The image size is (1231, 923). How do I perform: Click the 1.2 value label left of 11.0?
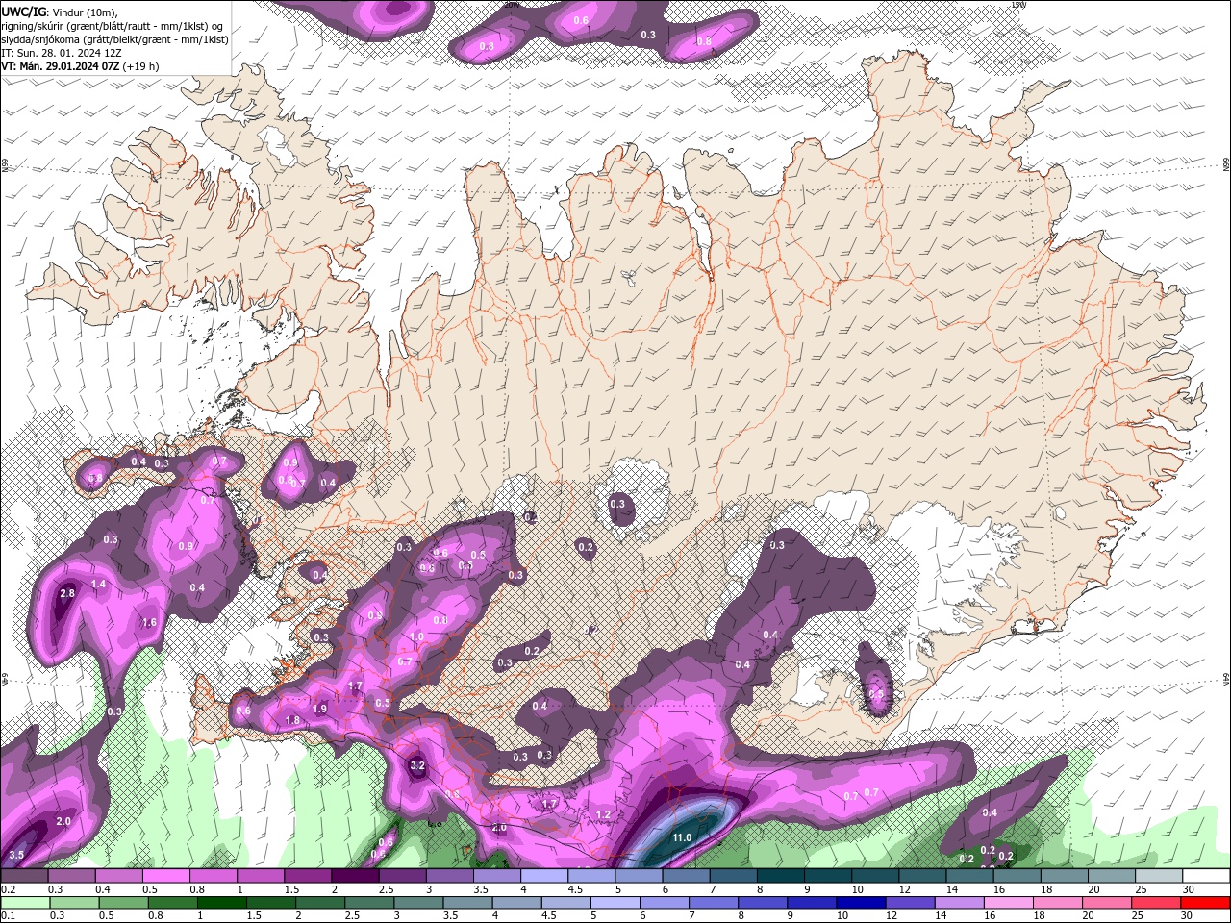point(604,815)
